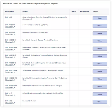Click external-link icon beside SCH6A Download
The width and height of the screenshot is (112, 108).
(14, 72)
